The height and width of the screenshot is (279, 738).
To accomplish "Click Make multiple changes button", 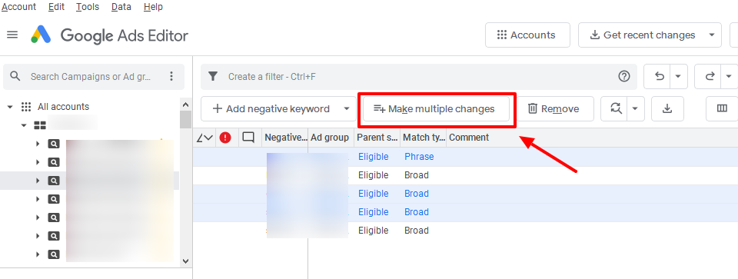I will 436,109.
